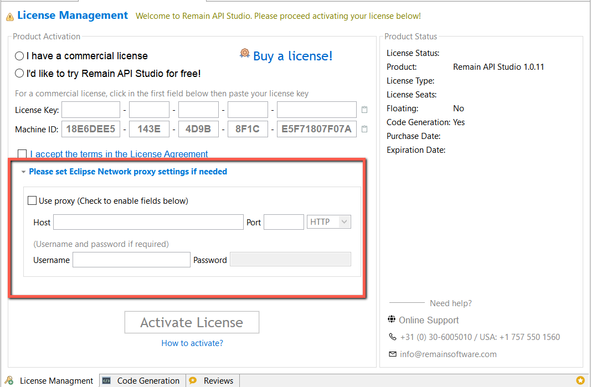Click the License Status label
Image resolution: width=591 pixels, height=387 pixels.
pos(413,53)
